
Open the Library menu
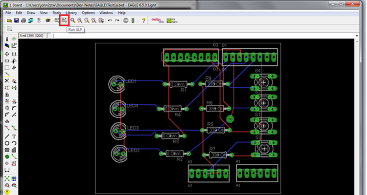tap(71, 13)
